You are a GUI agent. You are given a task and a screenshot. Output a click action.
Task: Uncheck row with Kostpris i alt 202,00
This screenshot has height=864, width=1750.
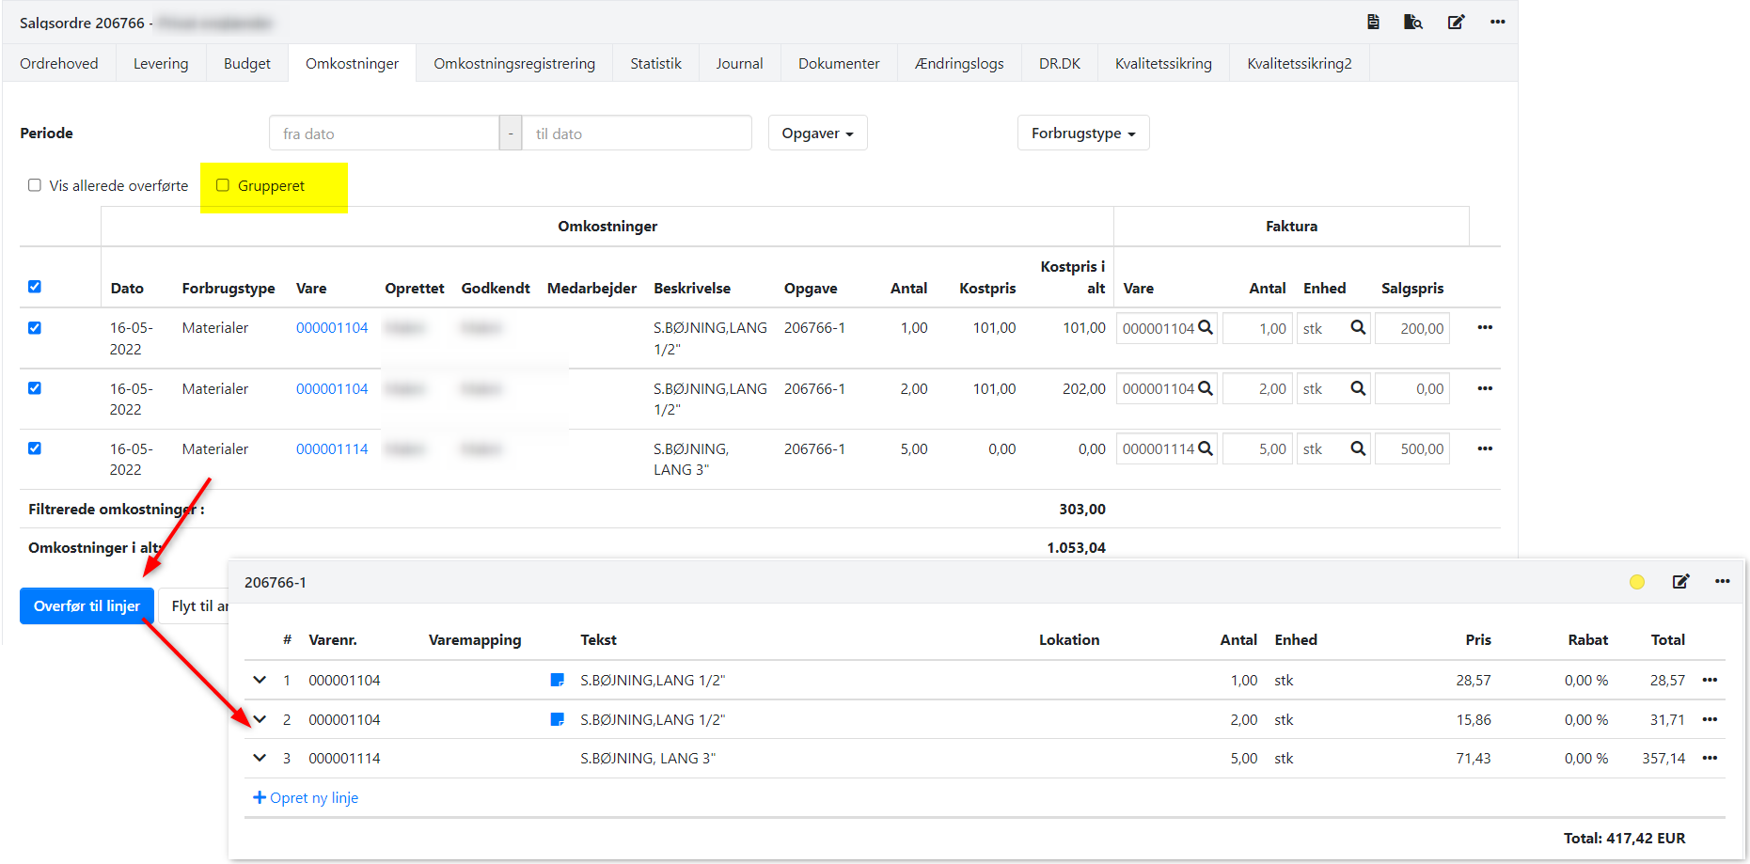(35, 388)
